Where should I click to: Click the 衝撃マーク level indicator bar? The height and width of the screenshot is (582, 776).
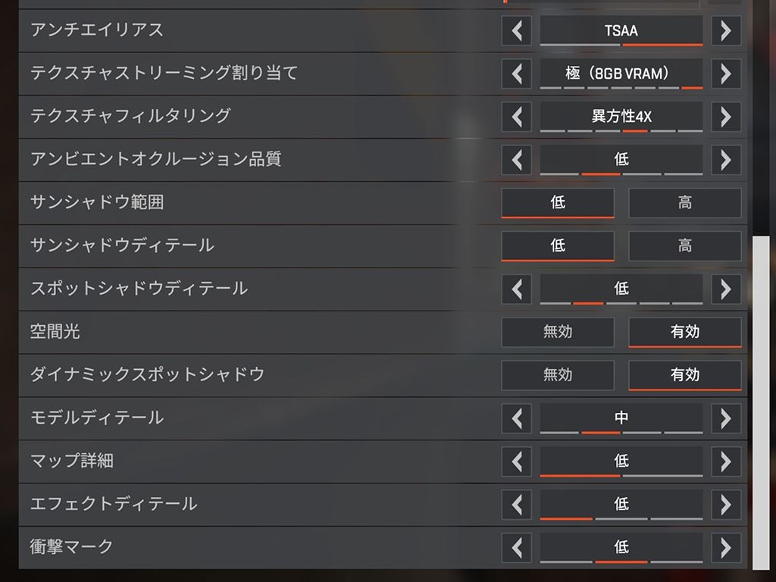tap(621, 562)
